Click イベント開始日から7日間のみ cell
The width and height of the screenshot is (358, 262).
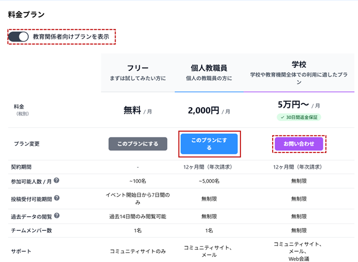point(138,199)
